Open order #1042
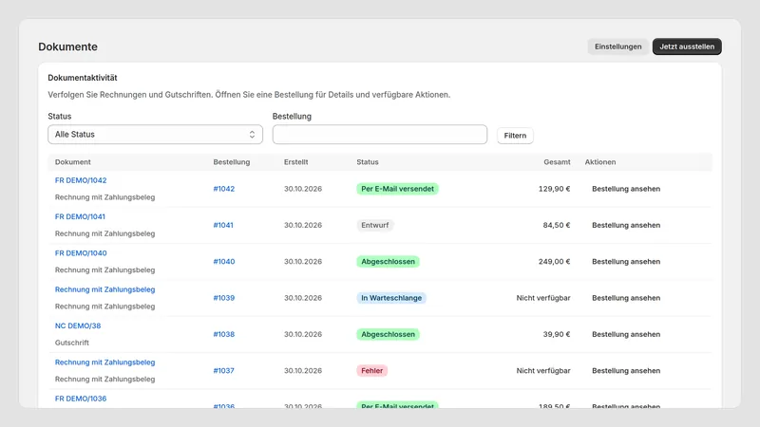This screenshot has width=760, height=427. coord(224,189)
